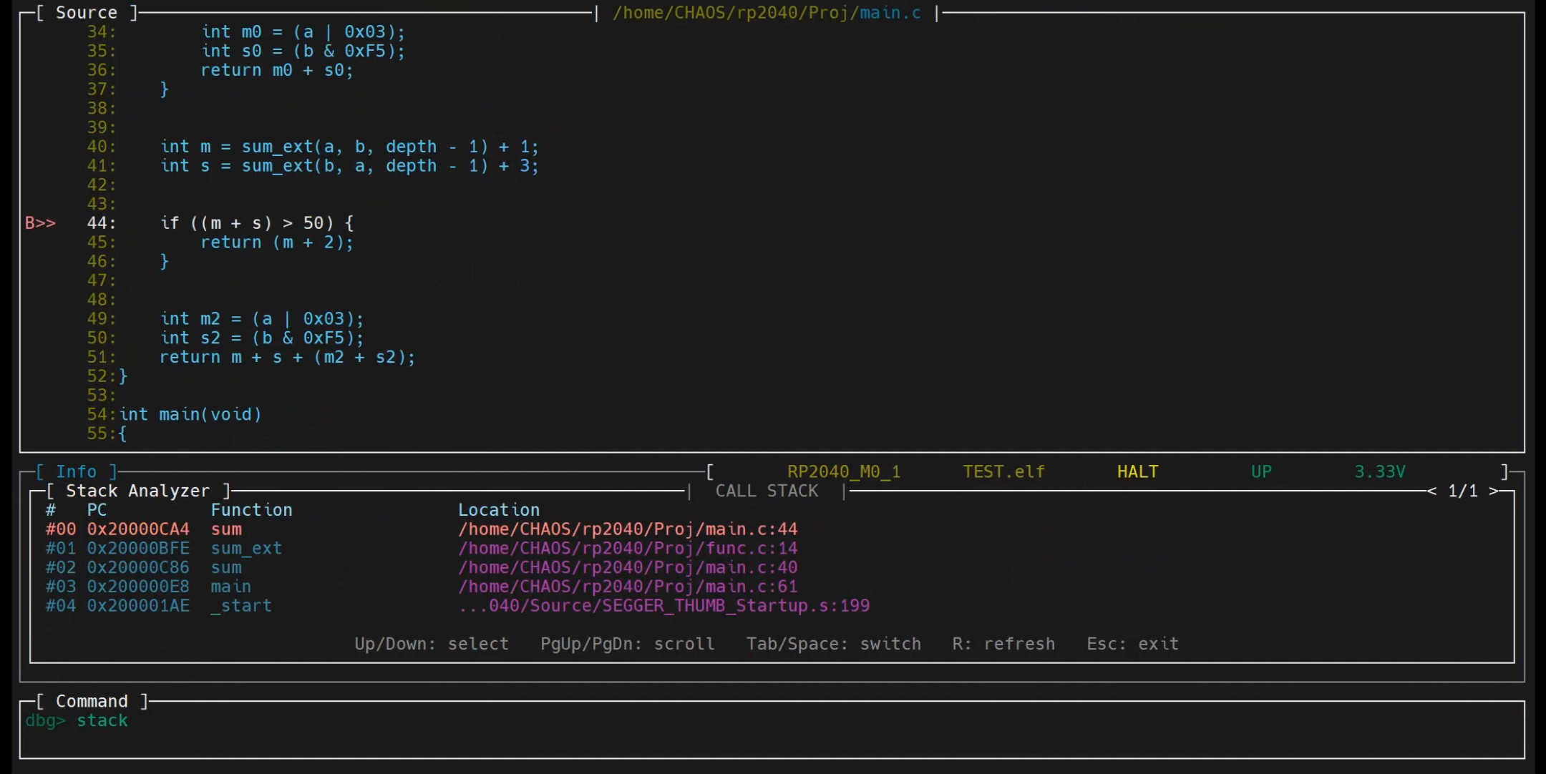Click the UP connection status
The width and height of the screenshot is (1546, 774).
(1261, 472)
